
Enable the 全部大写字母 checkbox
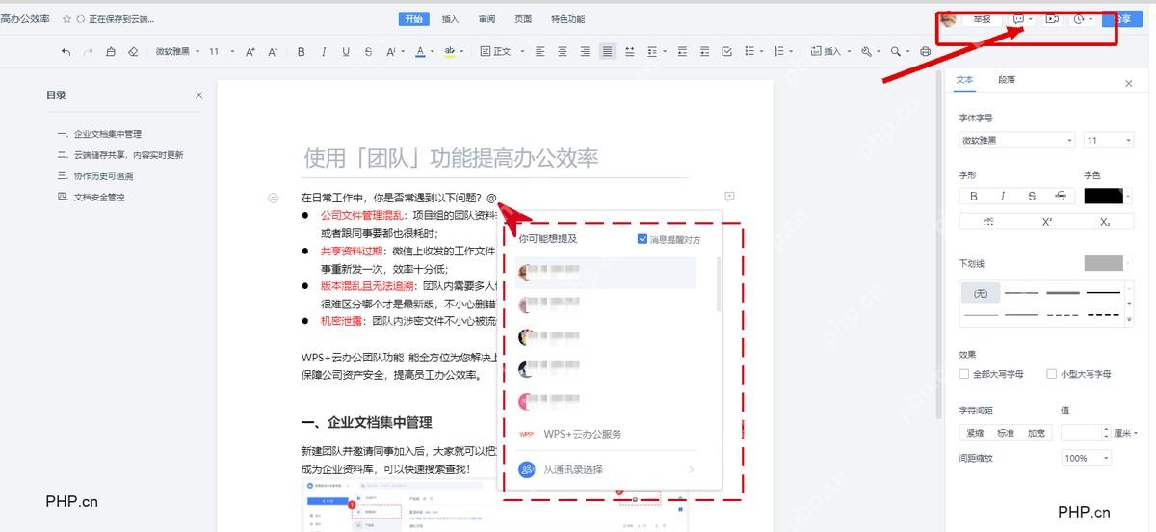(964, 374)
